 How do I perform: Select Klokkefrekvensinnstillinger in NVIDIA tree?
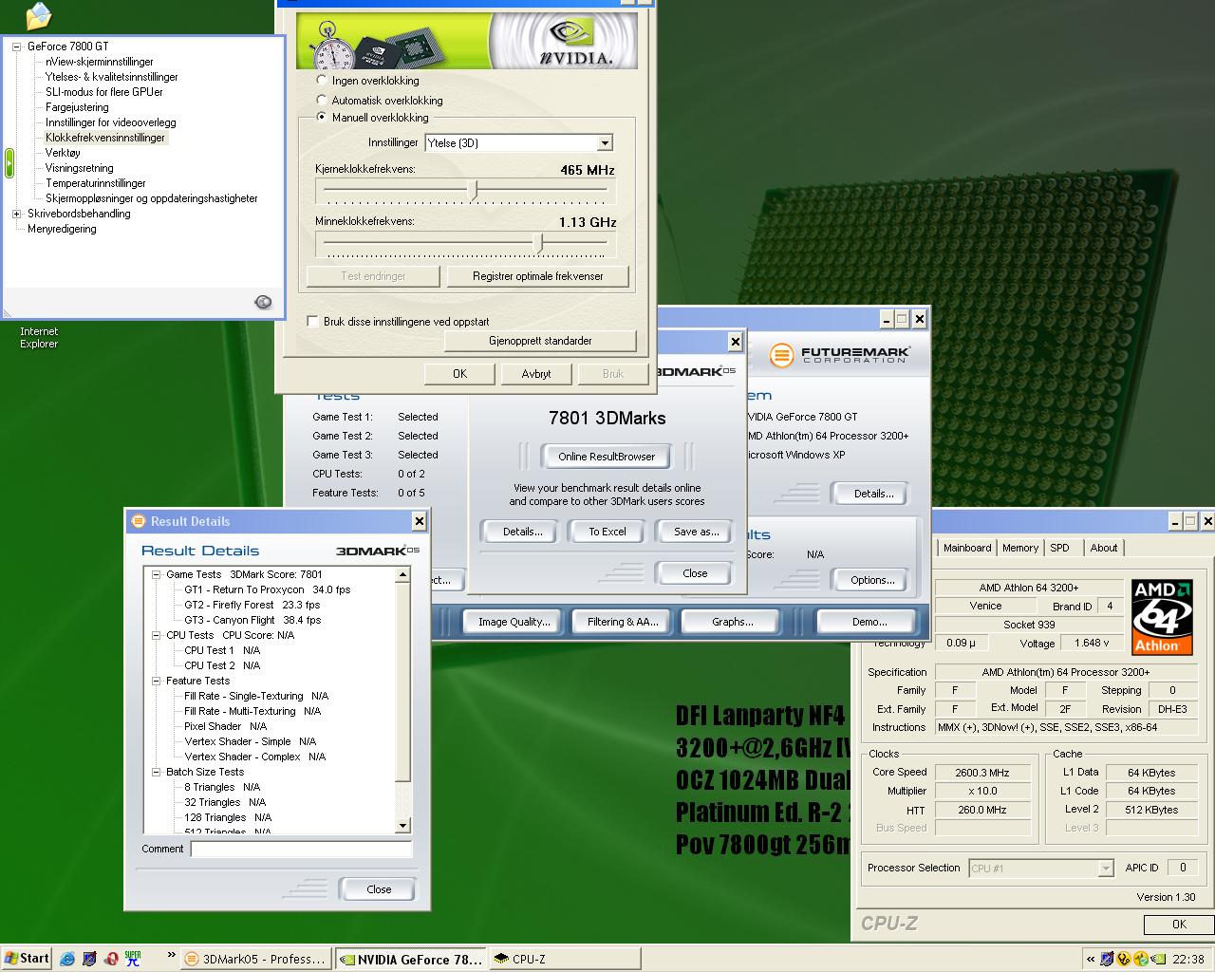click(x=105, y=138)
